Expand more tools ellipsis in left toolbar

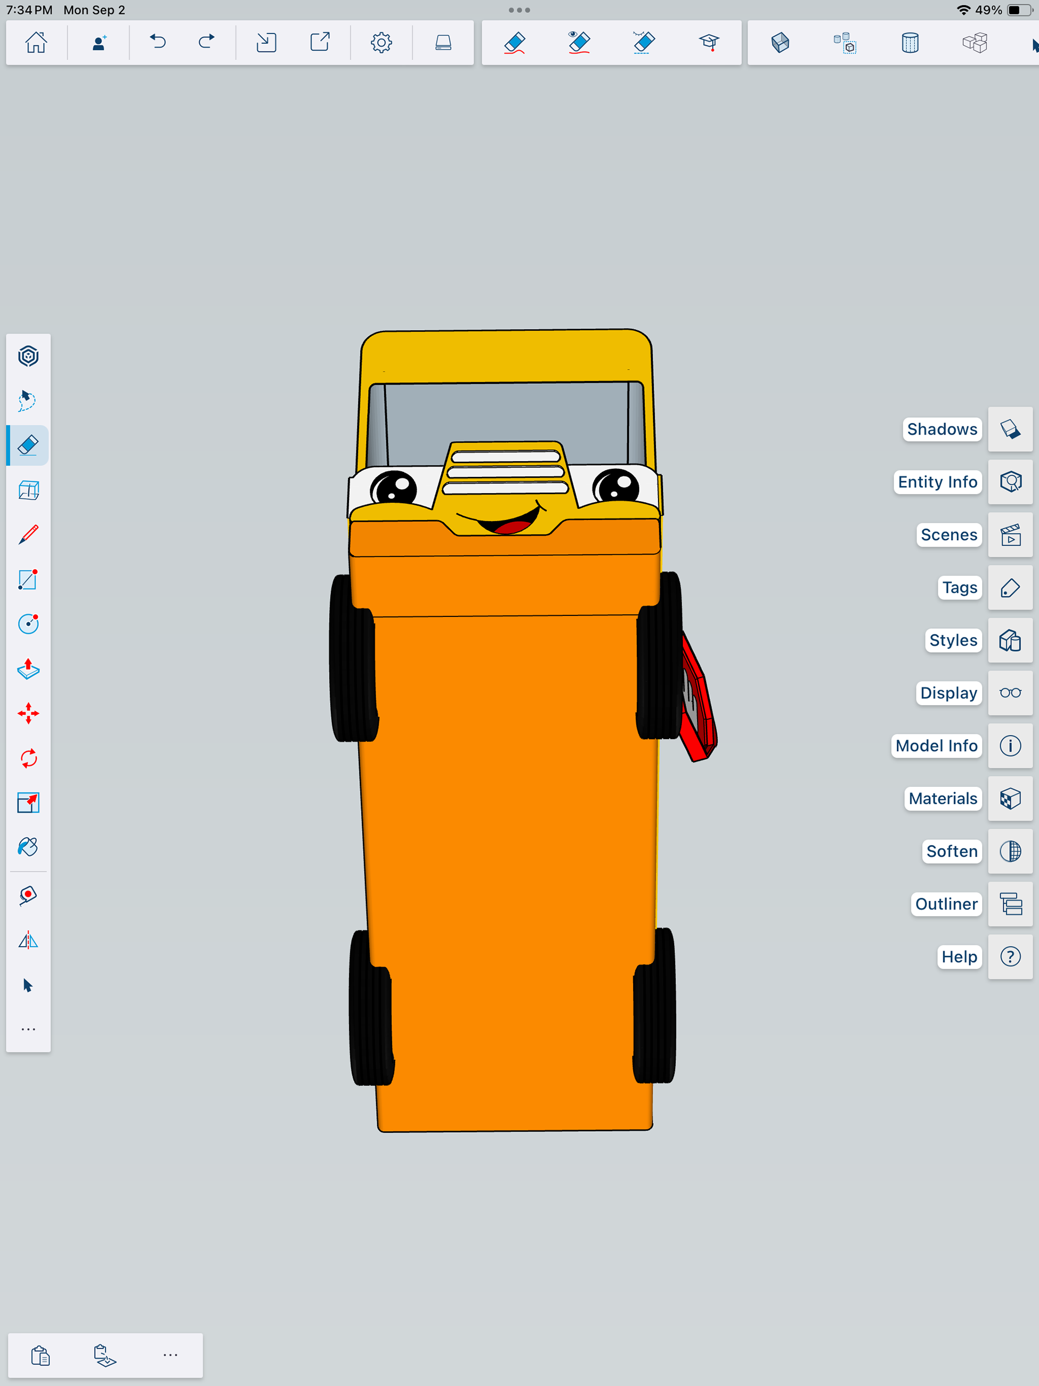(28, 1029)
